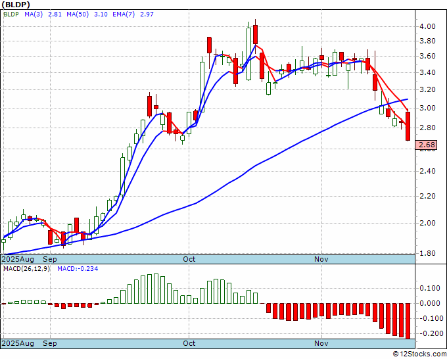Select the BLDP legend label
The height and width of the screenshot is (359, 447).
click(11, 14)
